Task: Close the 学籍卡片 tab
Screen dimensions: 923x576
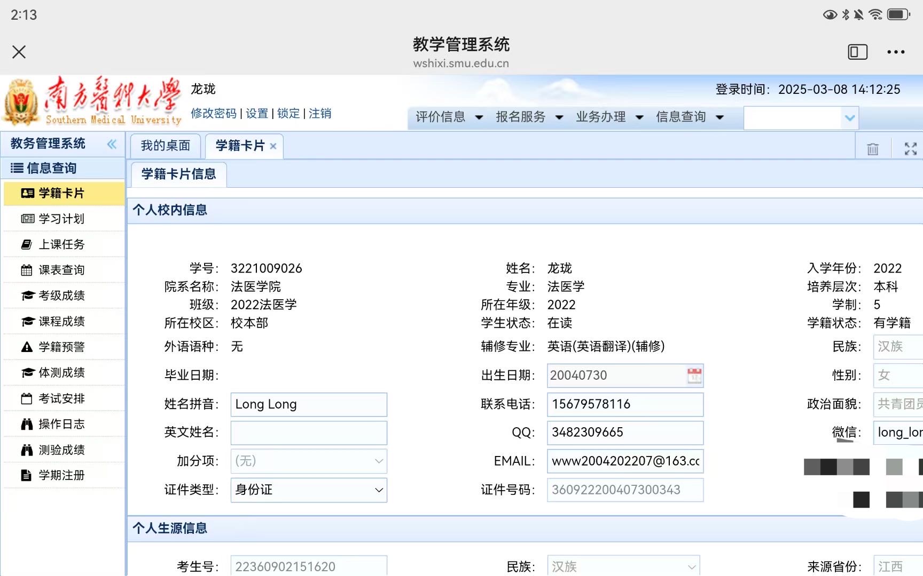Action: point(273,146)
